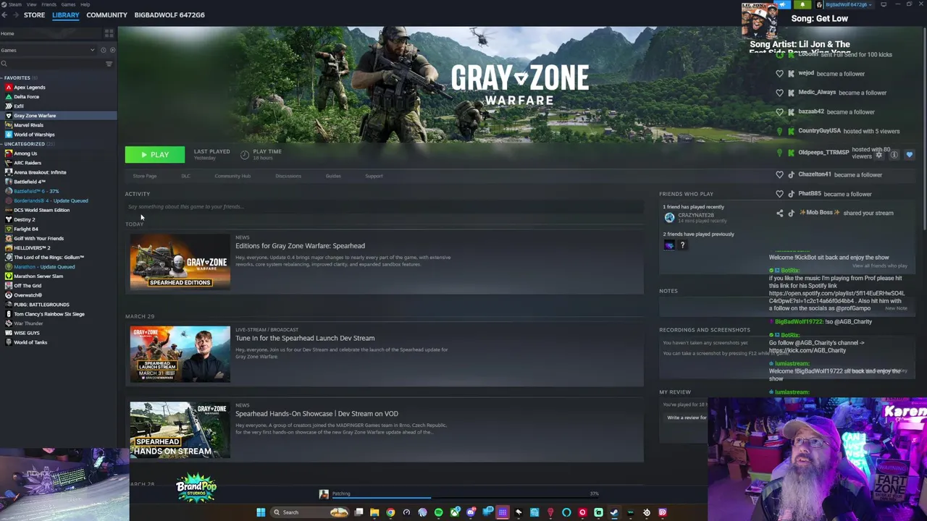Open the BIGBADWOLF 6472G6 profile tab
This screenshot has height=521, width=927.
pos(169,14)
